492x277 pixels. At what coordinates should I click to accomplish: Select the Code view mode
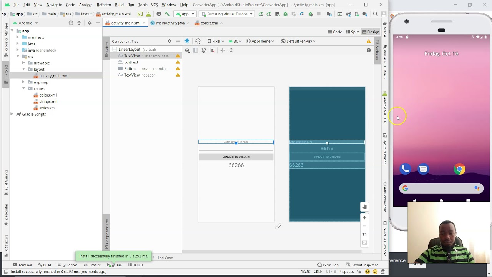coord(335,32)
